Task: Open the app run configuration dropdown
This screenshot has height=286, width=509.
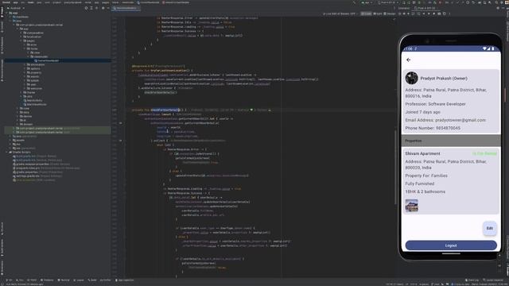Action: point(367,2)
